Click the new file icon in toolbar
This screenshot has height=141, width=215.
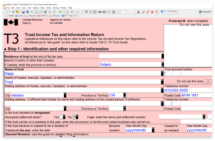pyautogui.click(x=7, y=12)
